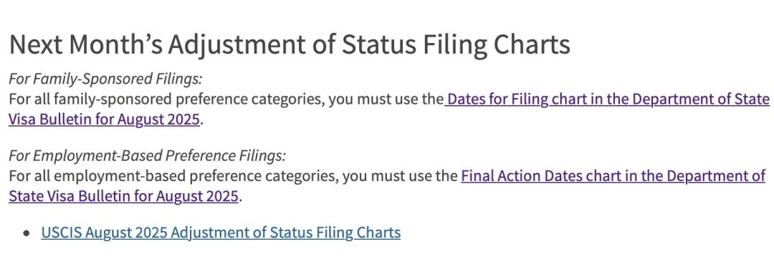The image size is (774, 264).
Task: Click the 'Visa Bulletin for August 2025' family link text
Action: pyautogui.click(x=104, y=119)
